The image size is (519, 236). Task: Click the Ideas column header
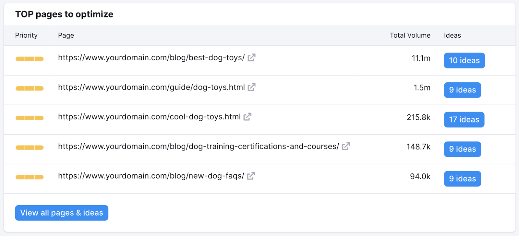pos(452,35)
